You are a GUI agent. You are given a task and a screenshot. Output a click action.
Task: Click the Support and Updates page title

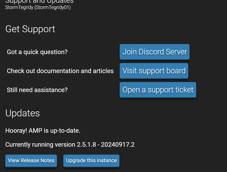[39, 1]
